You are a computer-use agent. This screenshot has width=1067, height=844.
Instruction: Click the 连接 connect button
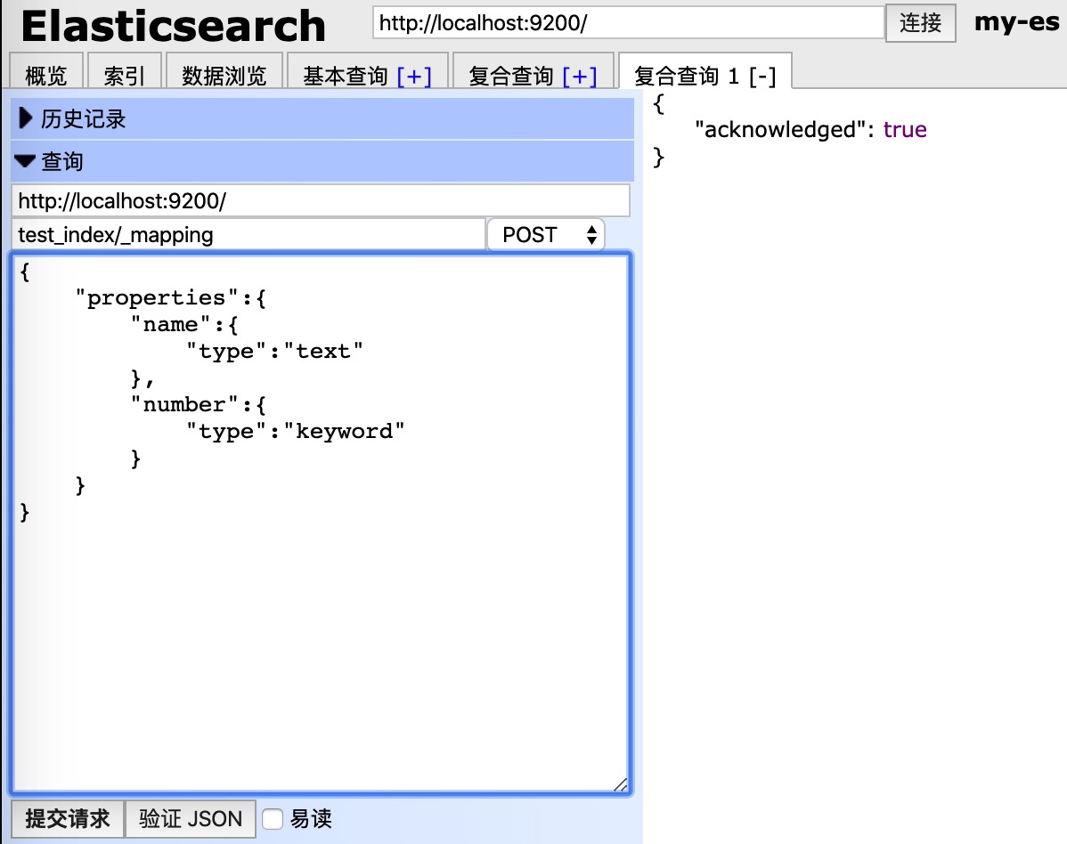click(920, 23)
